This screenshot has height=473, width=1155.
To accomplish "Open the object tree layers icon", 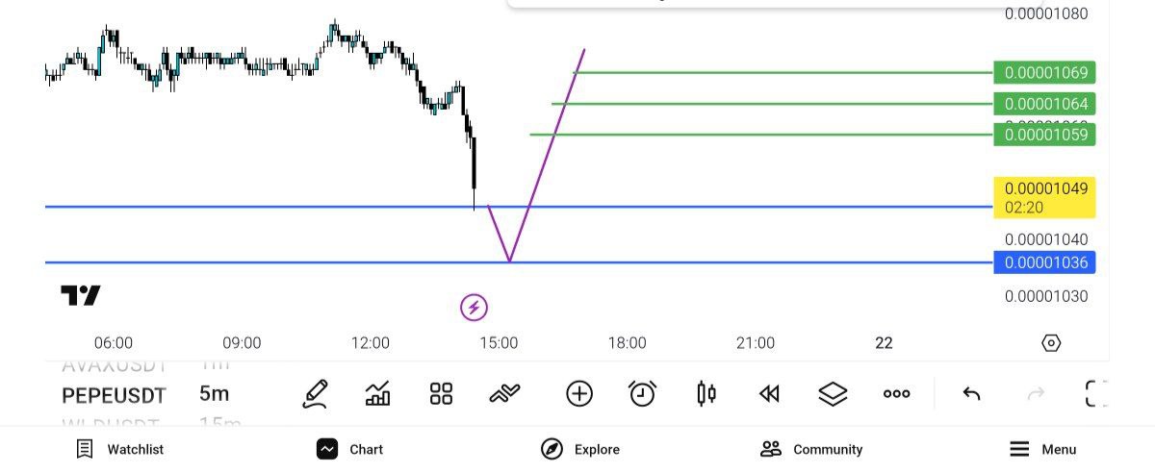I will pos(833,393).
